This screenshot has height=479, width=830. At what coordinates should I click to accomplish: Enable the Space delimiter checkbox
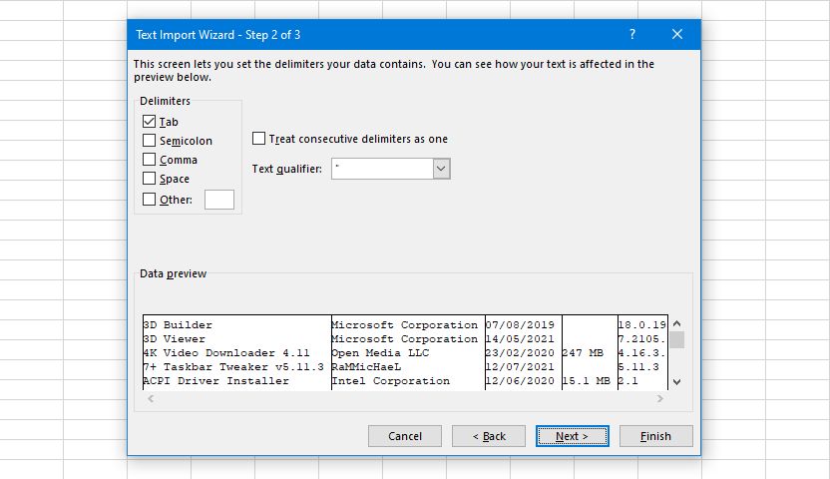[x=150, y=179]
